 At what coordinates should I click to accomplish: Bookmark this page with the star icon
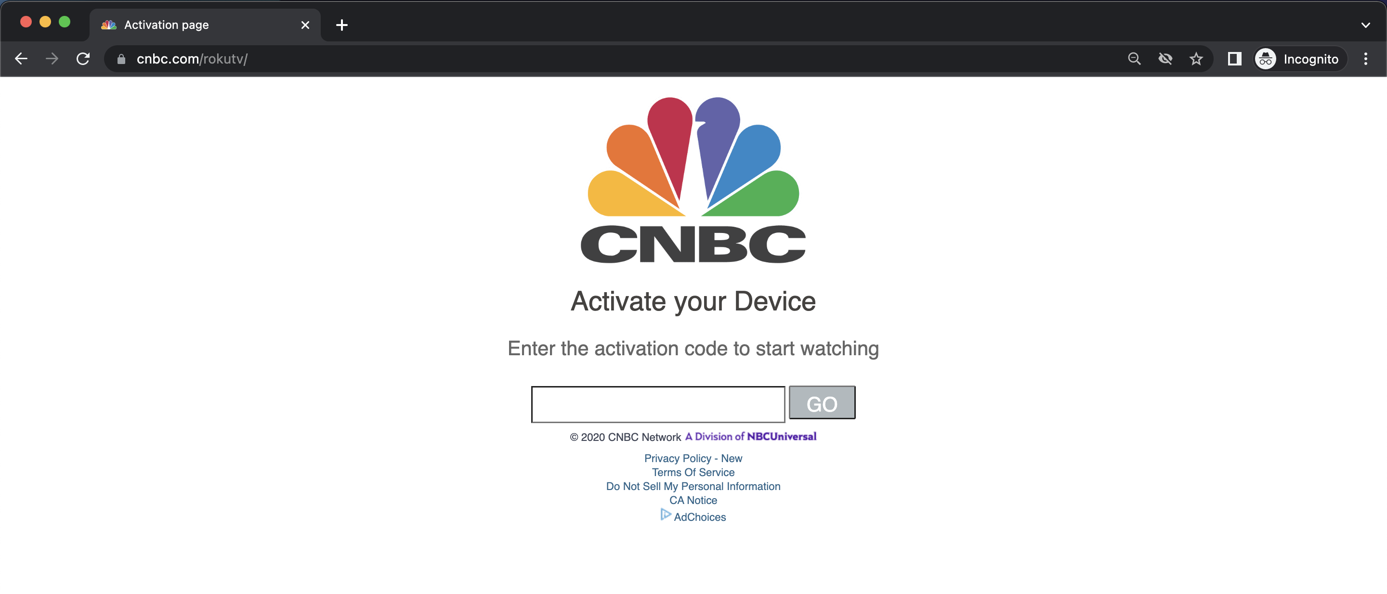[1196, 59]
